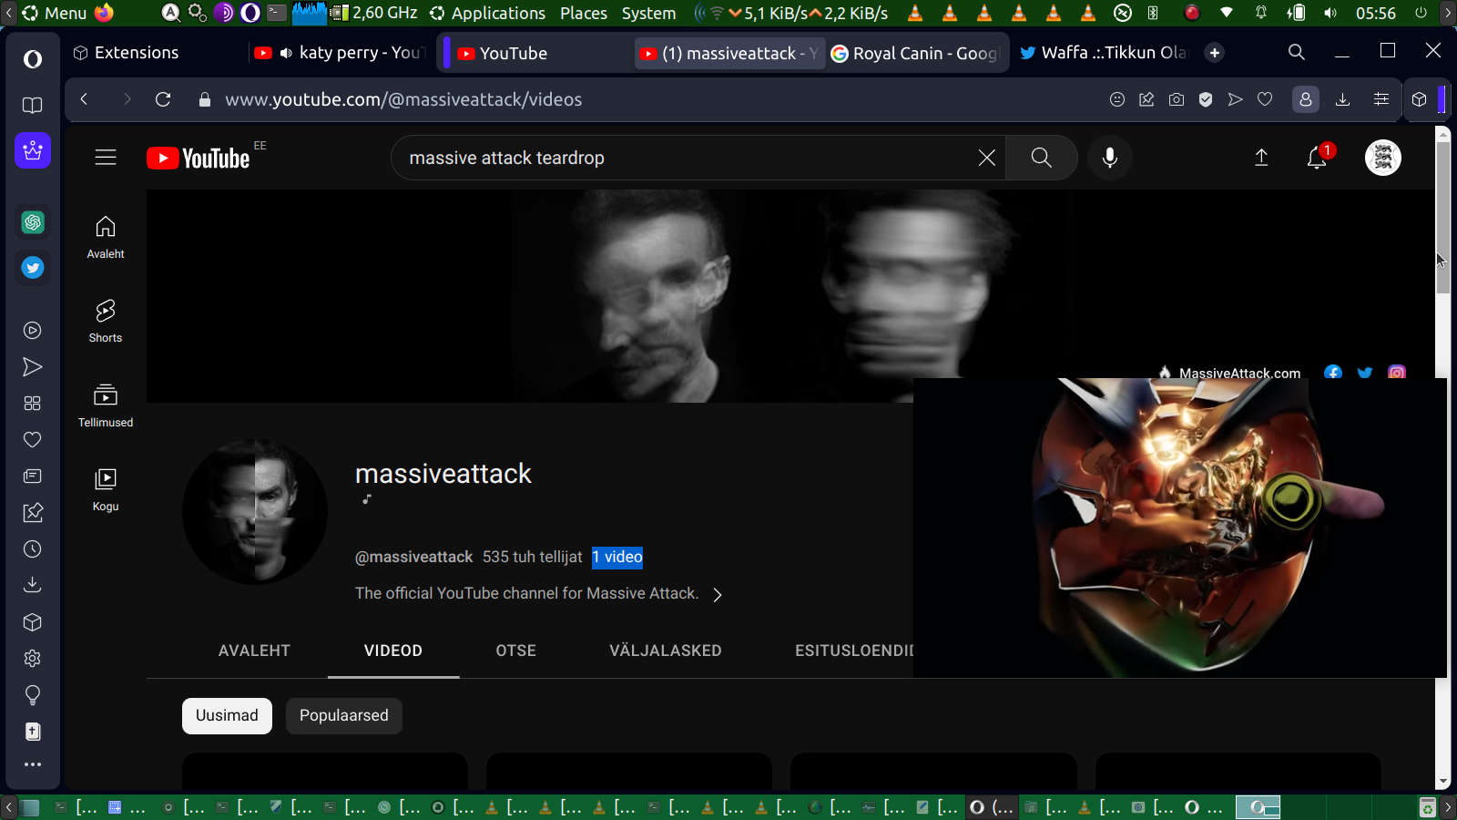Click the YouTube upload create icon

point(1261,158)
